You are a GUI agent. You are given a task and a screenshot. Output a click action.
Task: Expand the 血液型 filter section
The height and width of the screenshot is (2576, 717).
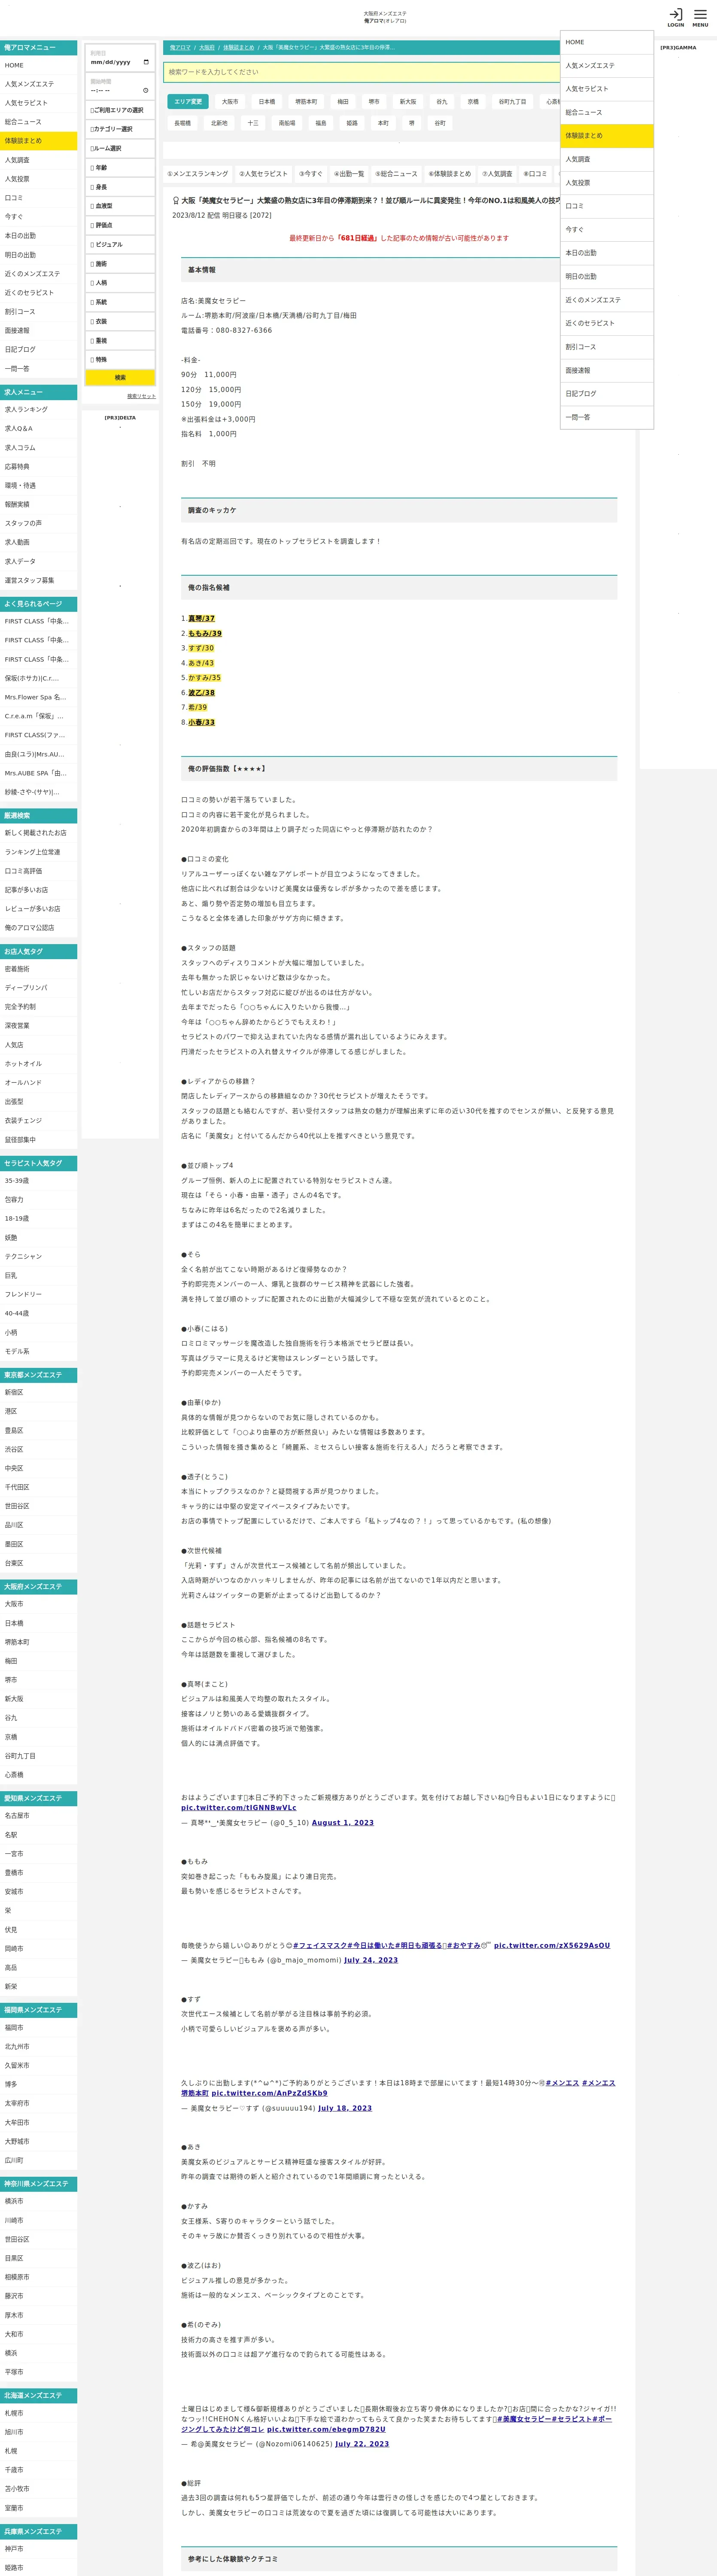(x=120, y=206)
